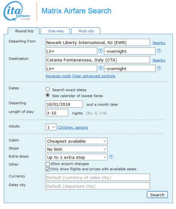Click Clear advanced controls link
The image size is (176, 209).
pyautogui.click(x=94, y=76)
